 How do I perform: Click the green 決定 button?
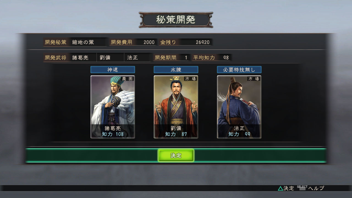point(176,155)
